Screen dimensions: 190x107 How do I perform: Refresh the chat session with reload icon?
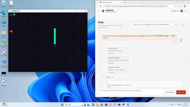pos(176,25)
